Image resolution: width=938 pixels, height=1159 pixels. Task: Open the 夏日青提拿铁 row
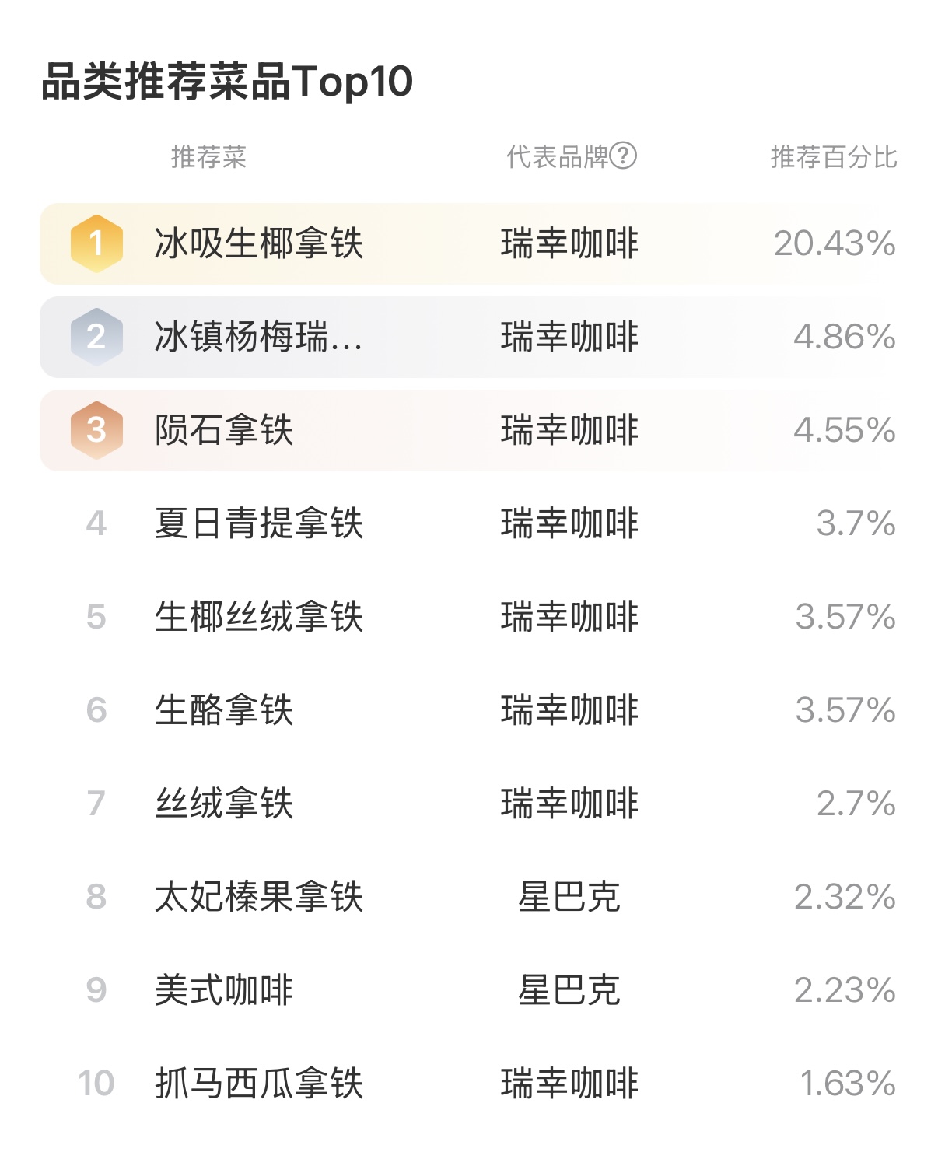pyautogui.click(x=258, y=523)
